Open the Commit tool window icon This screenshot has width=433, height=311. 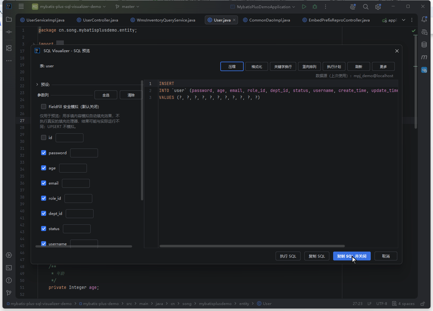coord(9,32)
